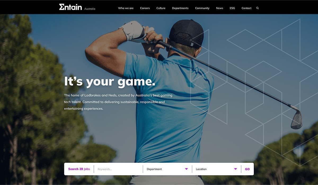Open the Culture menu item
318x185 pixels.
click(x=161, y=8)
